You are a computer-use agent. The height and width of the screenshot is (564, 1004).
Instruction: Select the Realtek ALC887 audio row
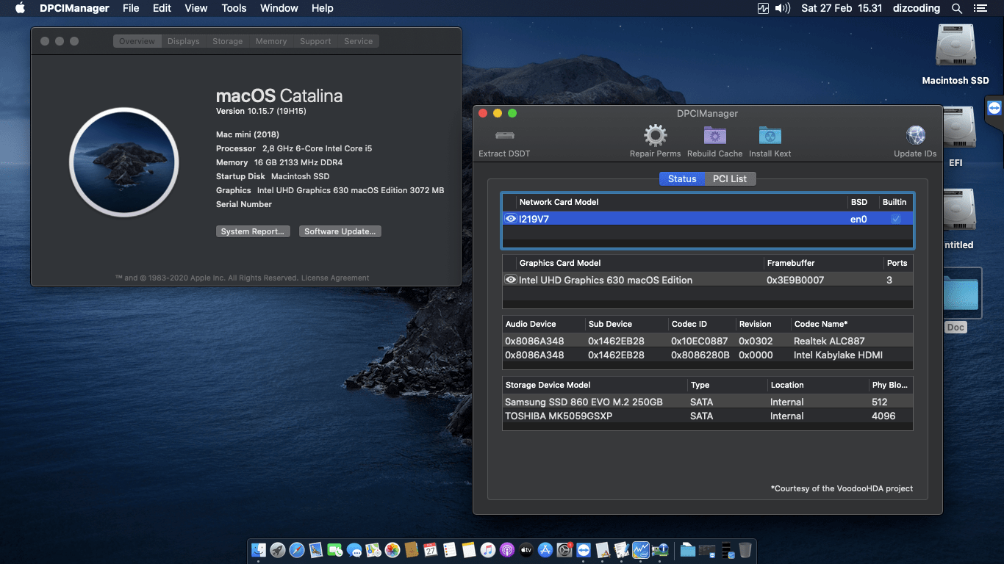click(708, 341)
